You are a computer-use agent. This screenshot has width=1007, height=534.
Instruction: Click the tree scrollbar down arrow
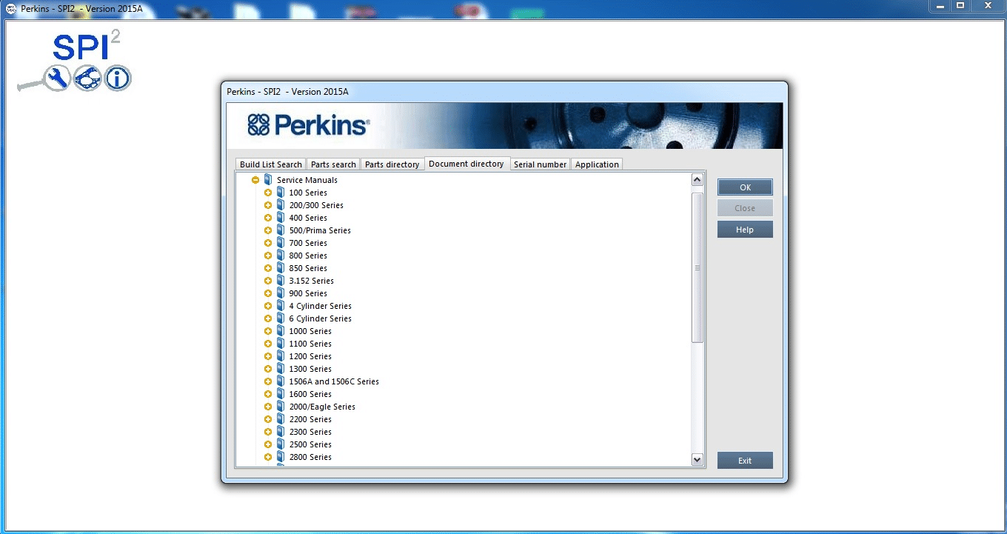tap(697, 460)
